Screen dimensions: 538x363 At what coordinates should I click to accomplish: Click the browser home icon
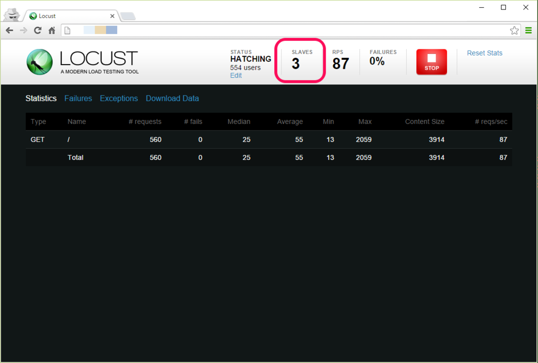[x=51, y=30]
